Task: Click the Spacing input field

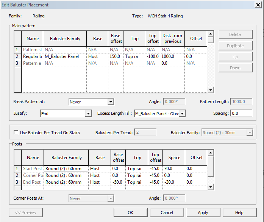Action: pyautogui.click(x=241, y=113)
